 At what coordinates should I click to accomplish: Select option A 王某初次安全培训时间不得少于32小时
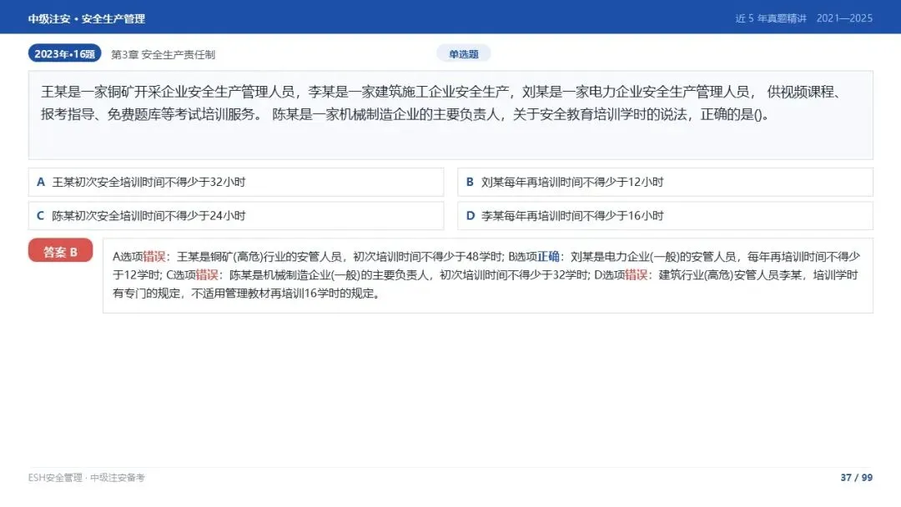(x=235, y=182)
